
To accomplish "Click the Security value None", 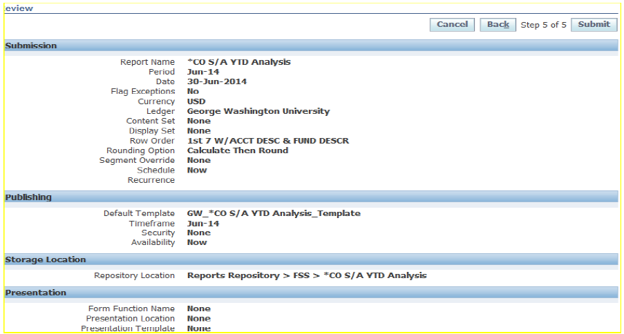I will (198, 233).
